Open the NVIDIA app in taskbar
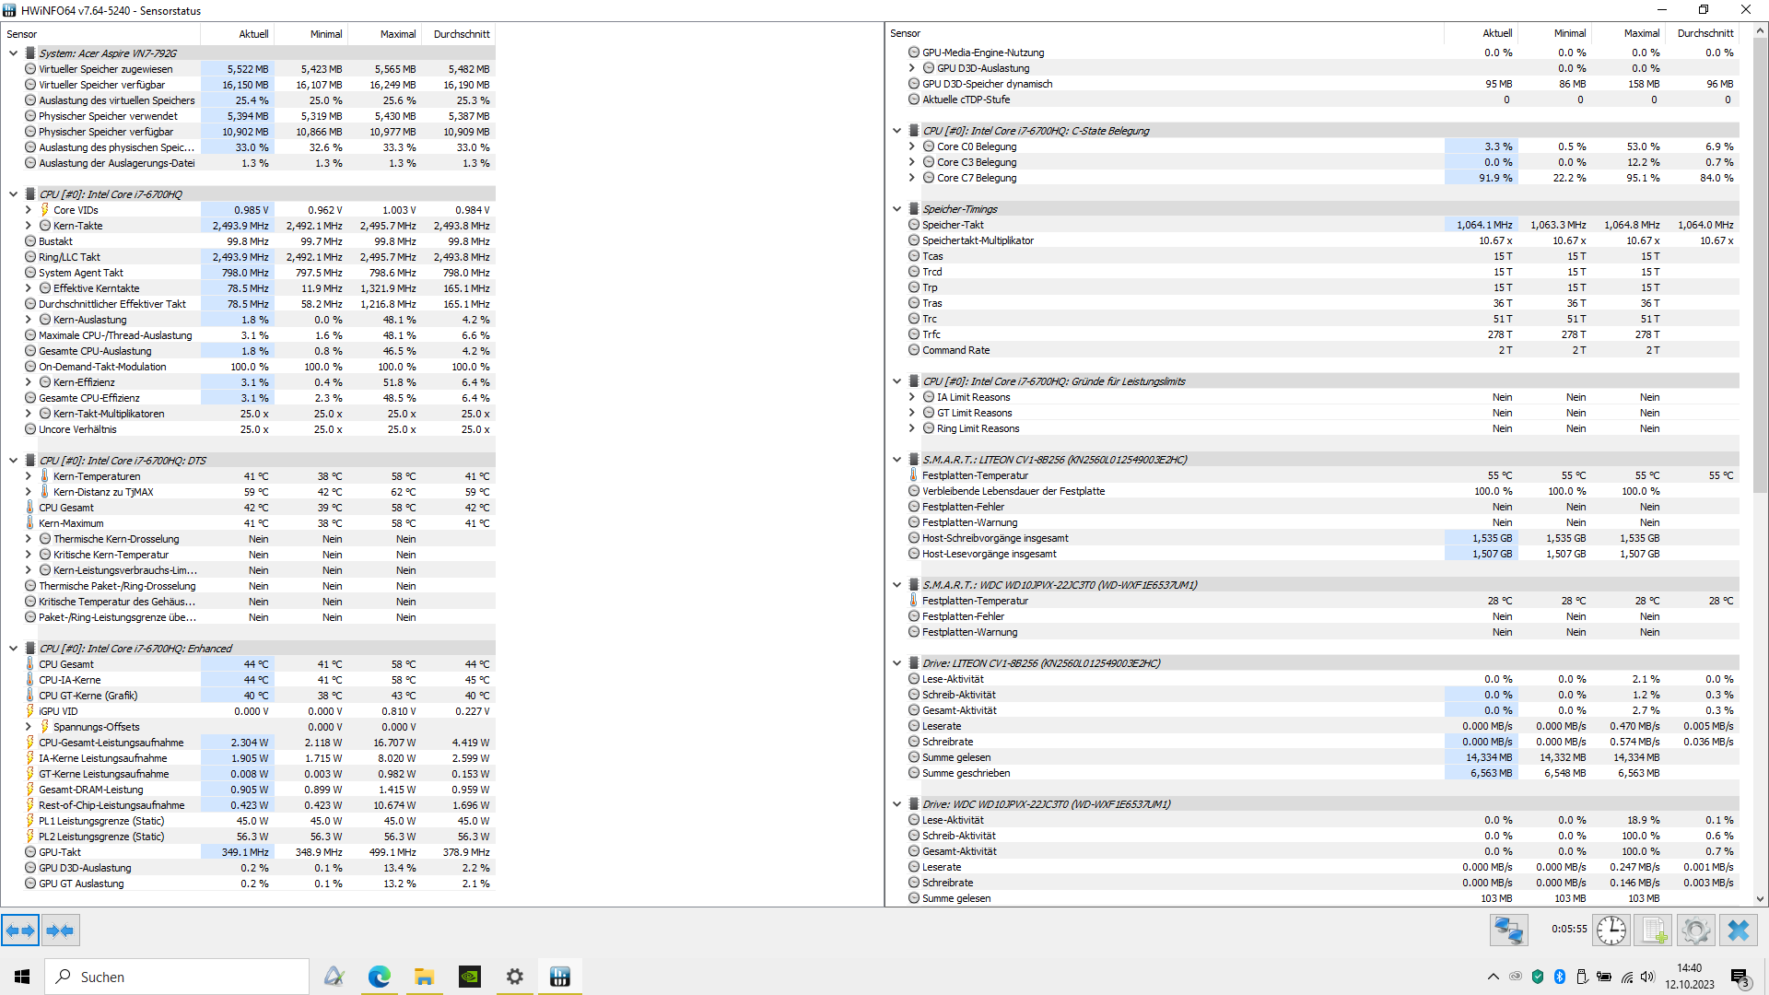The height and width of the screenshot is (995, 1769). click(470, 977)
